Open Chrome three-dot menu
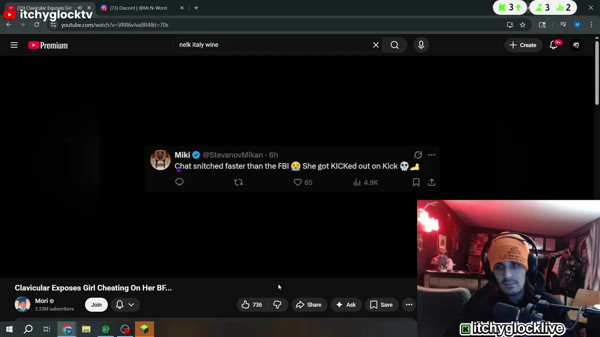 (591, 25)
